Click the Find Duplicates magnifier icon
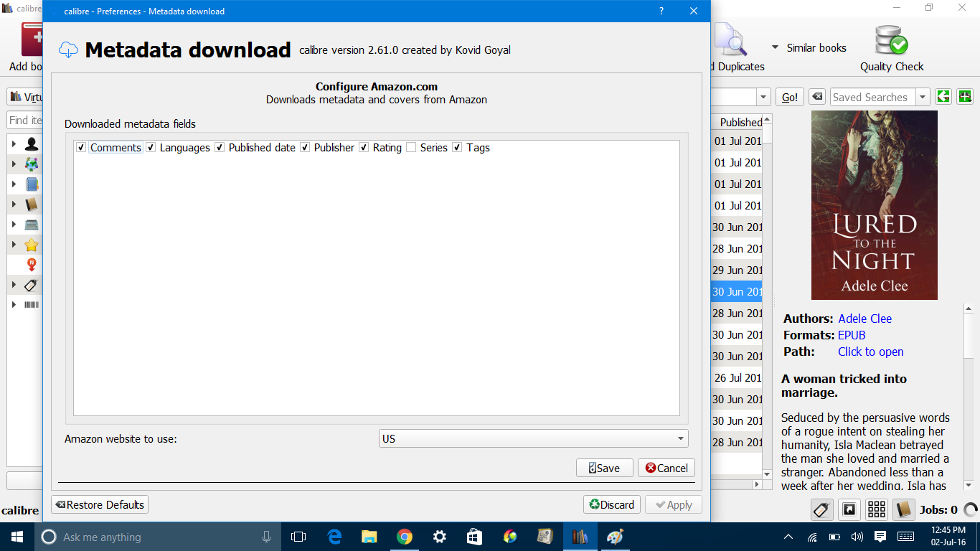 pyautogui.click(x=730, y=39)
